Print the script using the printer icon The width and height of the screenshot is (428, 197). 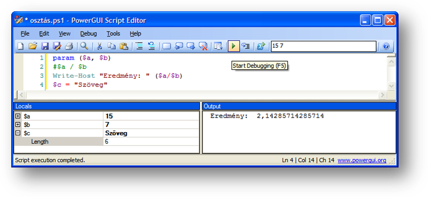coord(69,46)
